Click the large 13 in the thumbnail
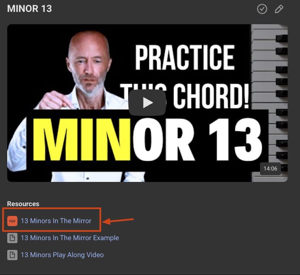Viewport: 300px width, 275px height. coord(235,139)
